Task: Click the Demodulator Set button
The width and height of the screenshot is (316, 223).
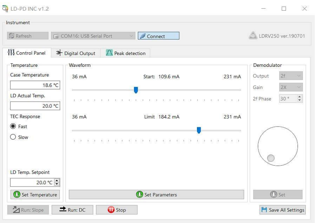Action: tap(278, 195)
